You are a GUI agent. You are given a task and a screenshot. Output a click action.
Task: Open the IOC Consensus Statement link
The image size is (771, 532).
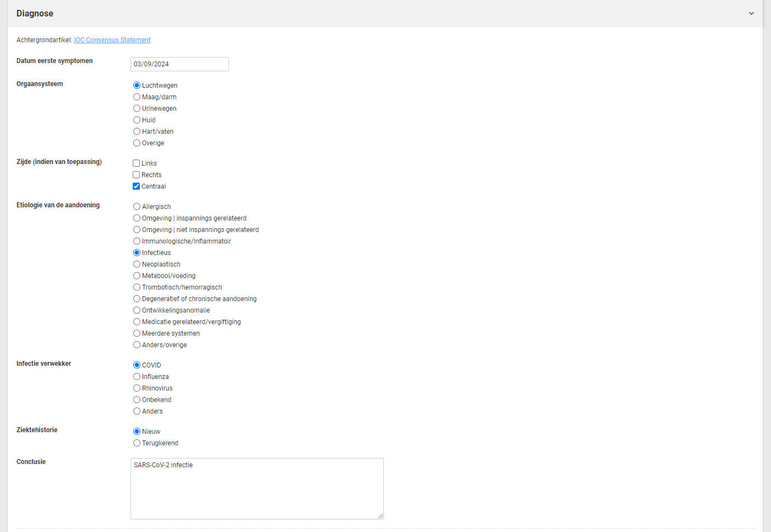click(x=112, y=40)
